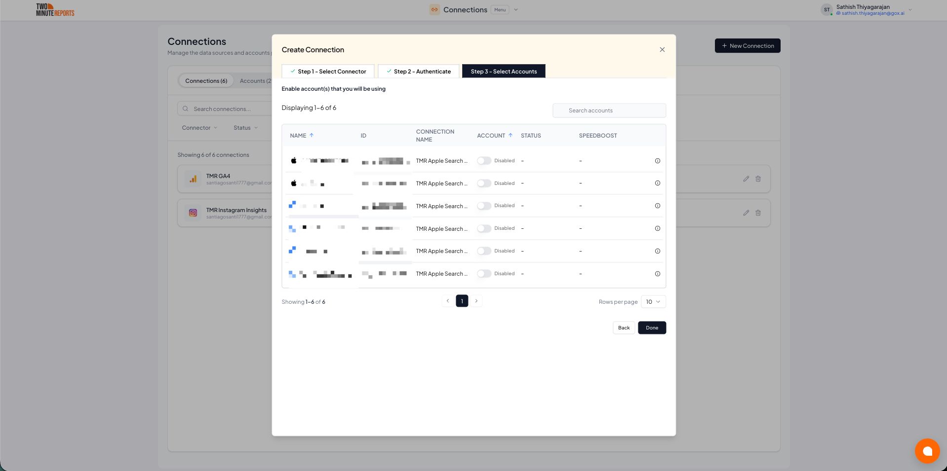947x471 pixels.
Task: Click the orange chat support bubble
Action: coord(927,451)
